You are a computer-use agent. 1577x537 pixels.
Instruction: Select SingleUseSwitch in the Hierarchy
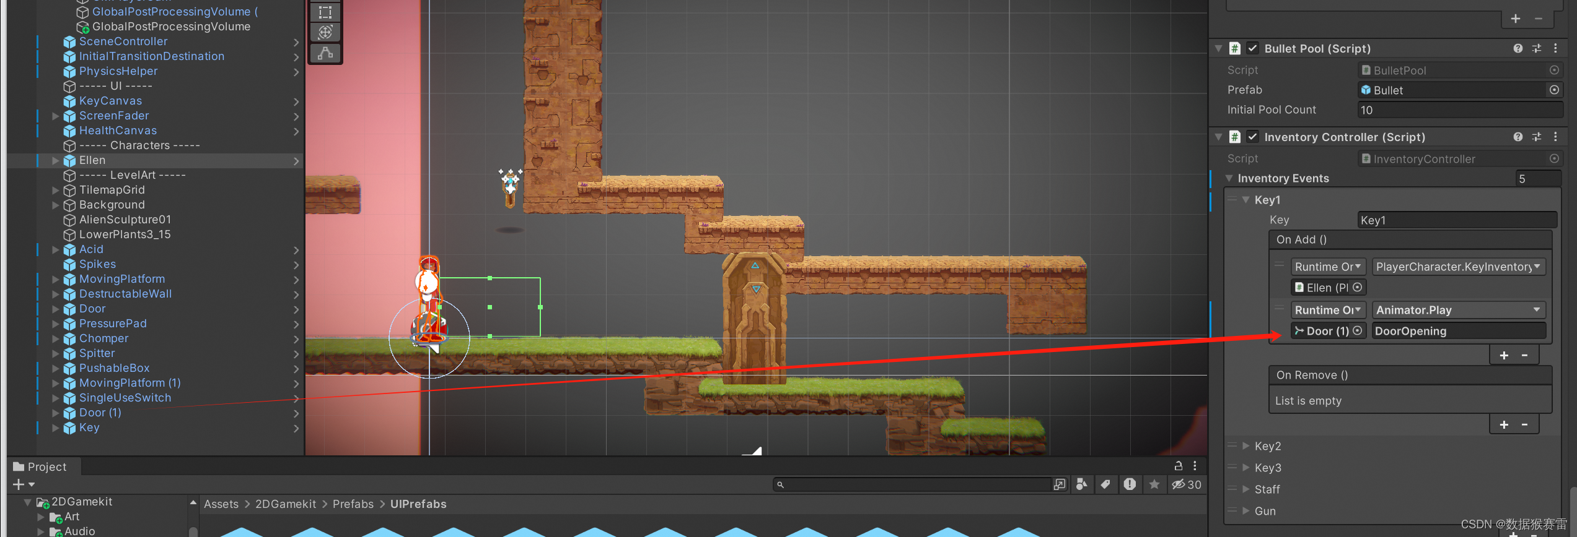pyautogui.click(x=125, y=398)
